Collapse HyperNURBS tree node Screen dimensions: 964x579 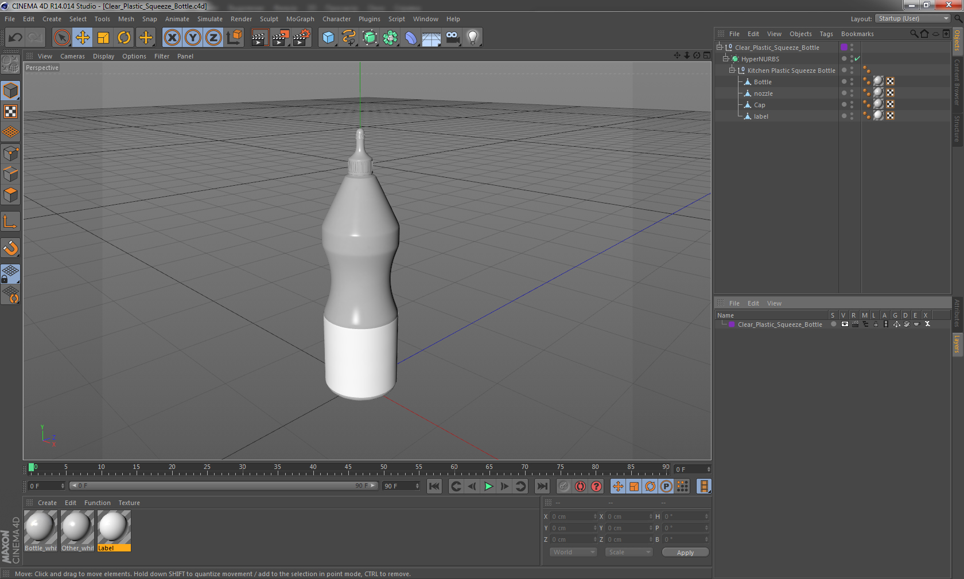pyautogui.click(x=726, y=58)
